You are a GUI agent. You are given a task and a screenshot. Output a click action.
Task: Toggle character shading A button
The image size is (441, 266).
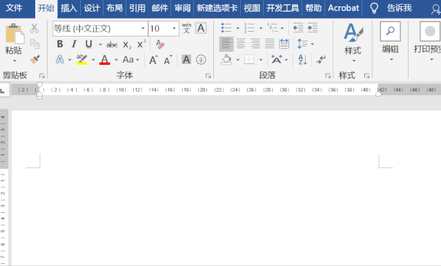click(x=186, y=59)
